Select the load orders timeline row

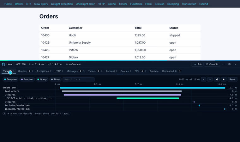pyautogui.click(x=120, y=91)
